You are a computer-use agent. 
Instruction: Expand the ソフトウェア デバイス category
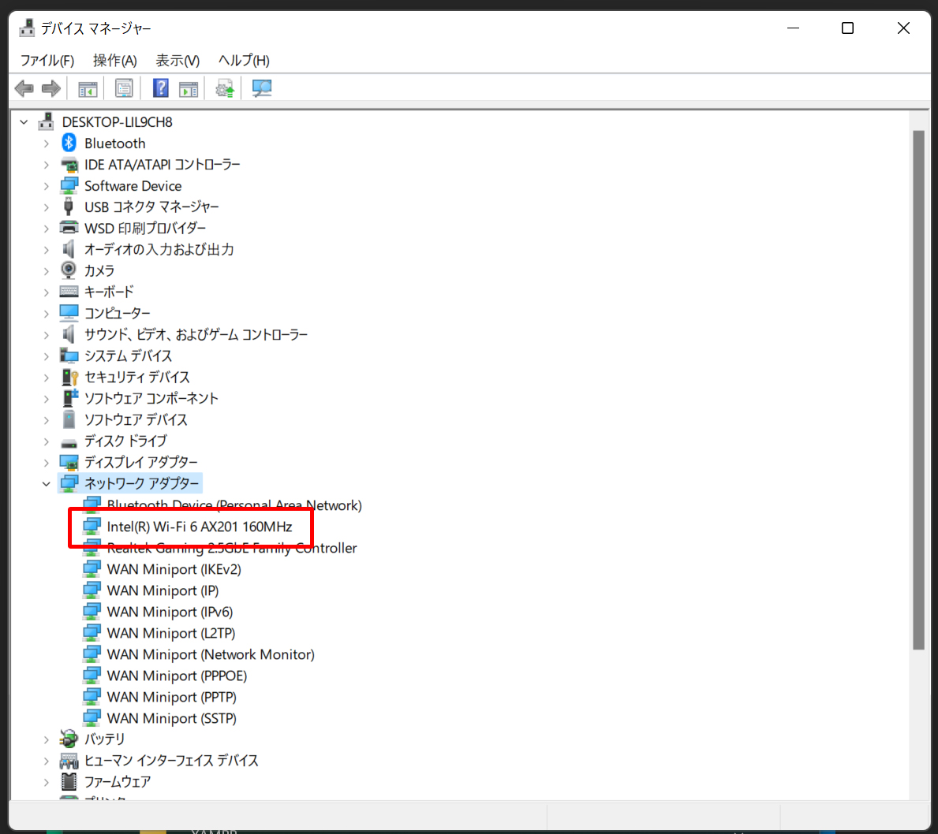tap(47, 420)
